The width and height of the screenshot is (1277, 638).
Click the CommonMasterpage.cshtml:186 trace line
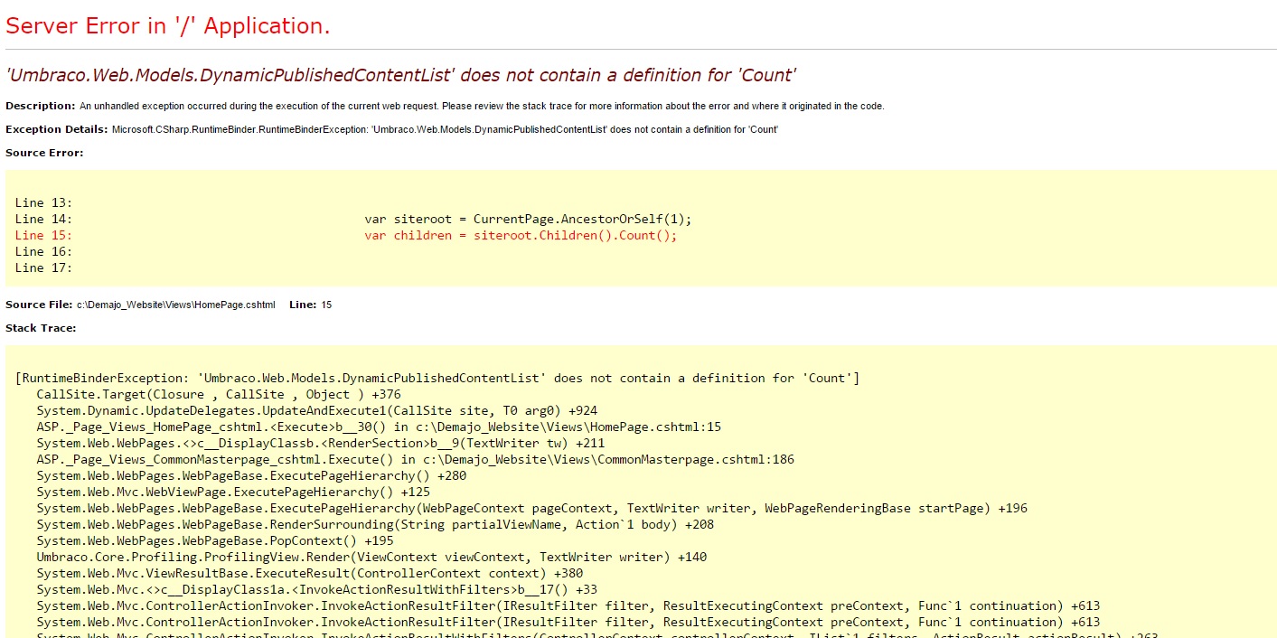pos(416,459)
